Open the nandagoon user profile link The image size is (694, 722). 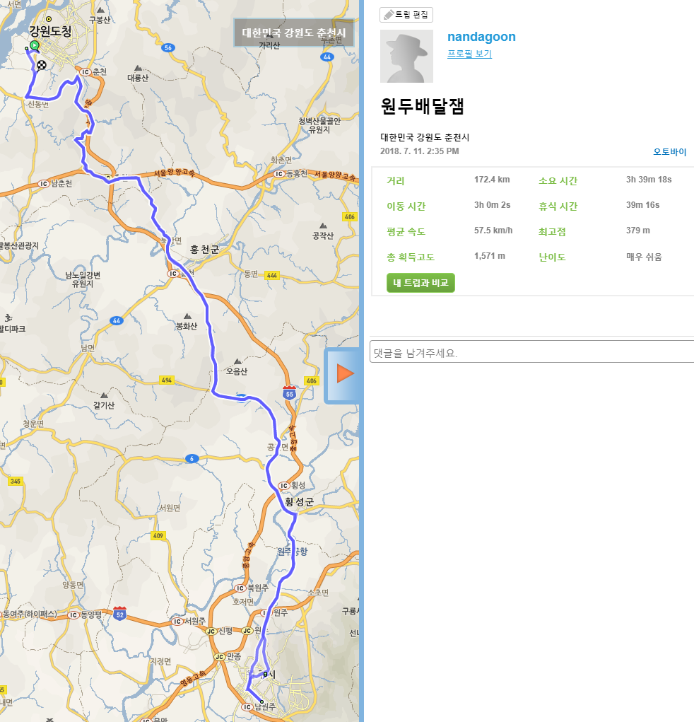coord(481,37)
